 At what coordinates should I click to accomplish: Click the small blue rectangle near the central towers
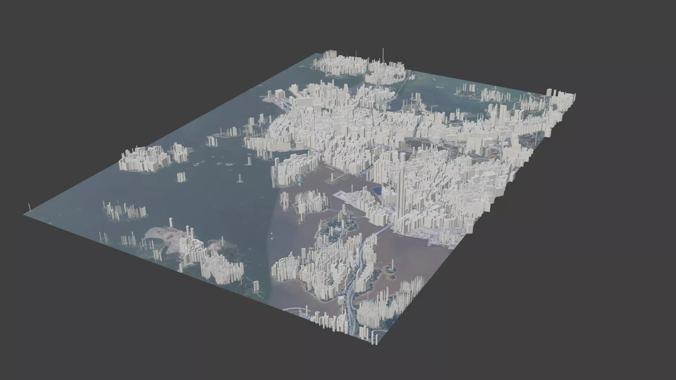377,191
